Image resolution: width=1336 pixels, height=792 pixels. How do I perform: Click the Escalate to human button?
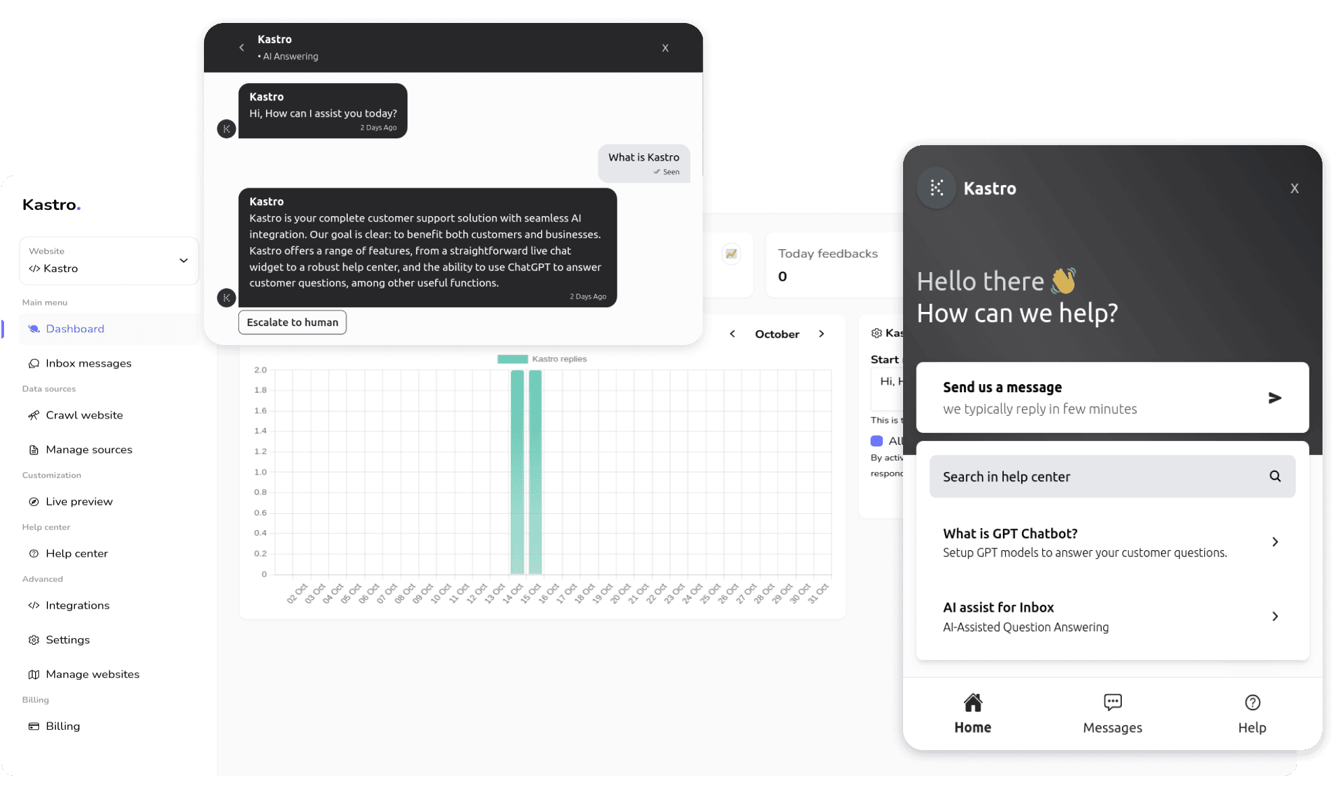[x=292, y=322]
